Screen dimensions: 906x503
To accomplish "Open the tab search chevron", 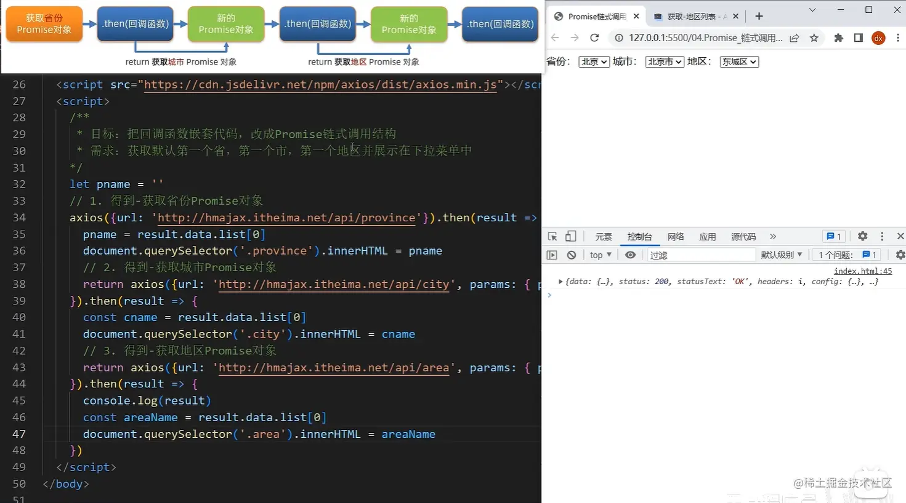I will point(812,10).
